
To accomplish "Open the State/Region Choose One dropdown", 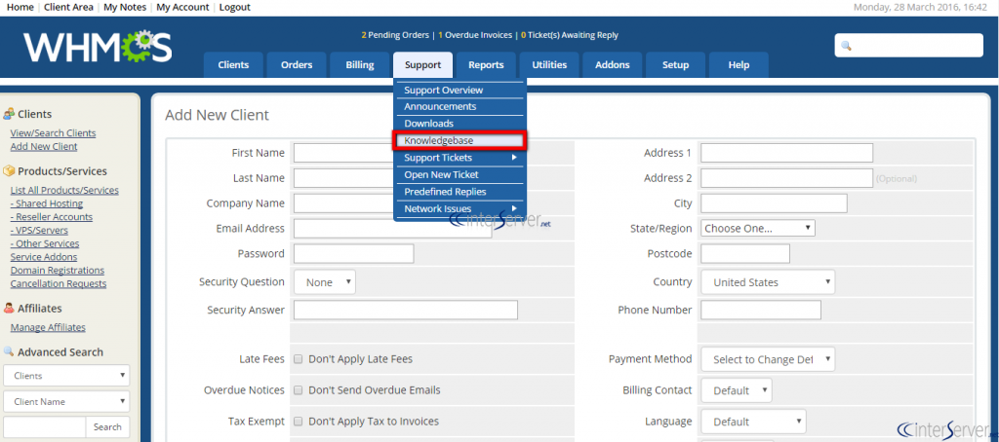I will pyautogui.click(x=757, y=229).
